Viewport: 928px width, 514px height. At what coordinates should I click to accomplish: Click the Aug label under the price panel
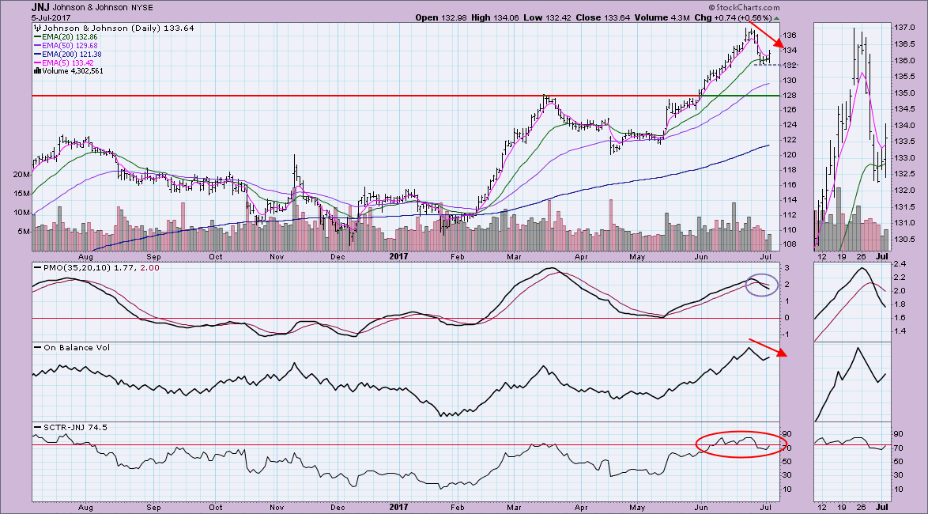click(x=85, y=258)
